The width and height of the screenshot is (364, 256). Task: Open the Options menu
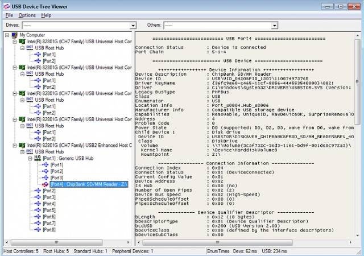coord(27,15)
